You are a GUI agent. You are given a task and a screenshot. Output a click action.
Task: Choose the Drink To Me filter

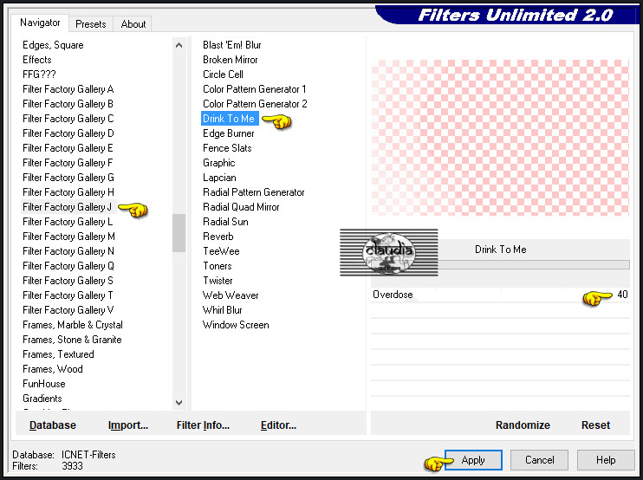click(230, 119)
